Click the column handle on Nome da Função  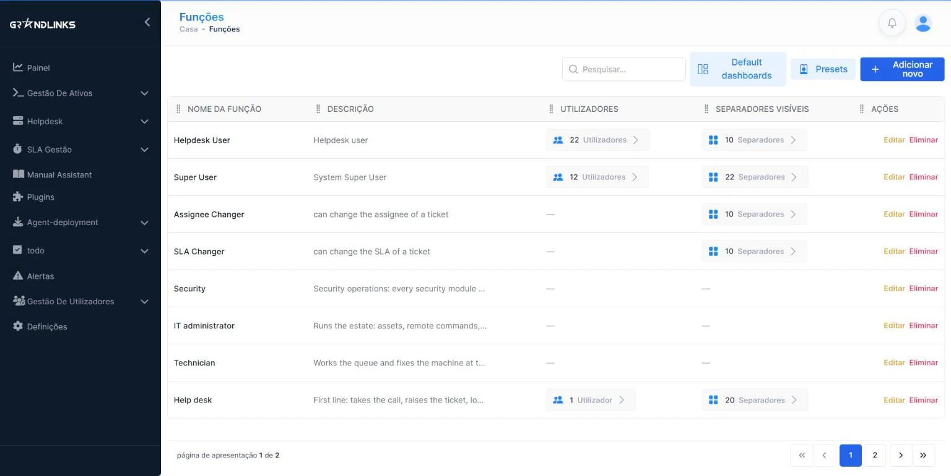(x=179, y=109)
